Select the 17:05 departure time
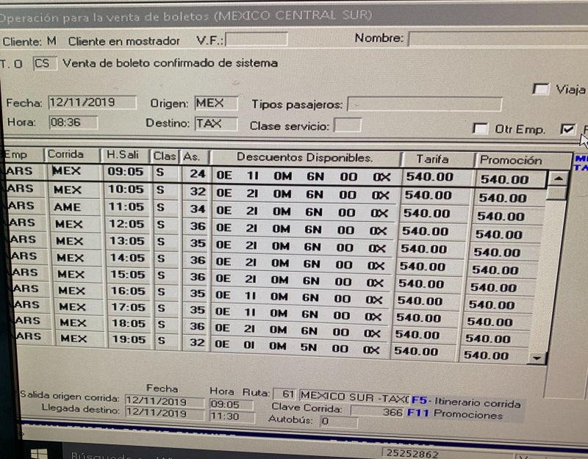 click(x=129, y=307)
